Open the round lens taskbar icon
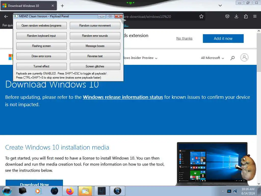 pyautogui.click(x=117, y=191)
